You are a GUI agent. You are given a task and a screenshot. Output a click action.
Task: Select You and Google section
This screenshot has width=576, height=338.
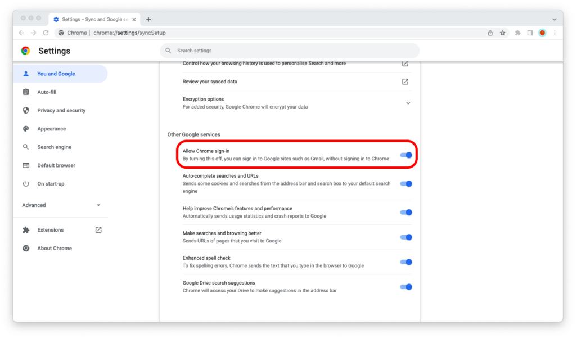click(x=61, y=74)
